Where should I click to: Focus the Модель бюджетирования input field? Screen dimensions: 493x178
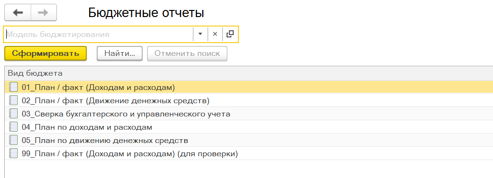click(x=99, y=34)
